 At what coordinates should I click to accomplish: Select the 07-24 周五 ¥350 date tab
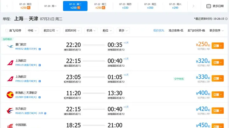tap(150, 6)
